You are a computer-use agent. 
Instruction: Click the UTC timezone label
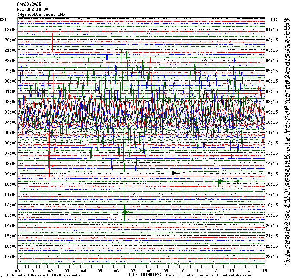273,20
